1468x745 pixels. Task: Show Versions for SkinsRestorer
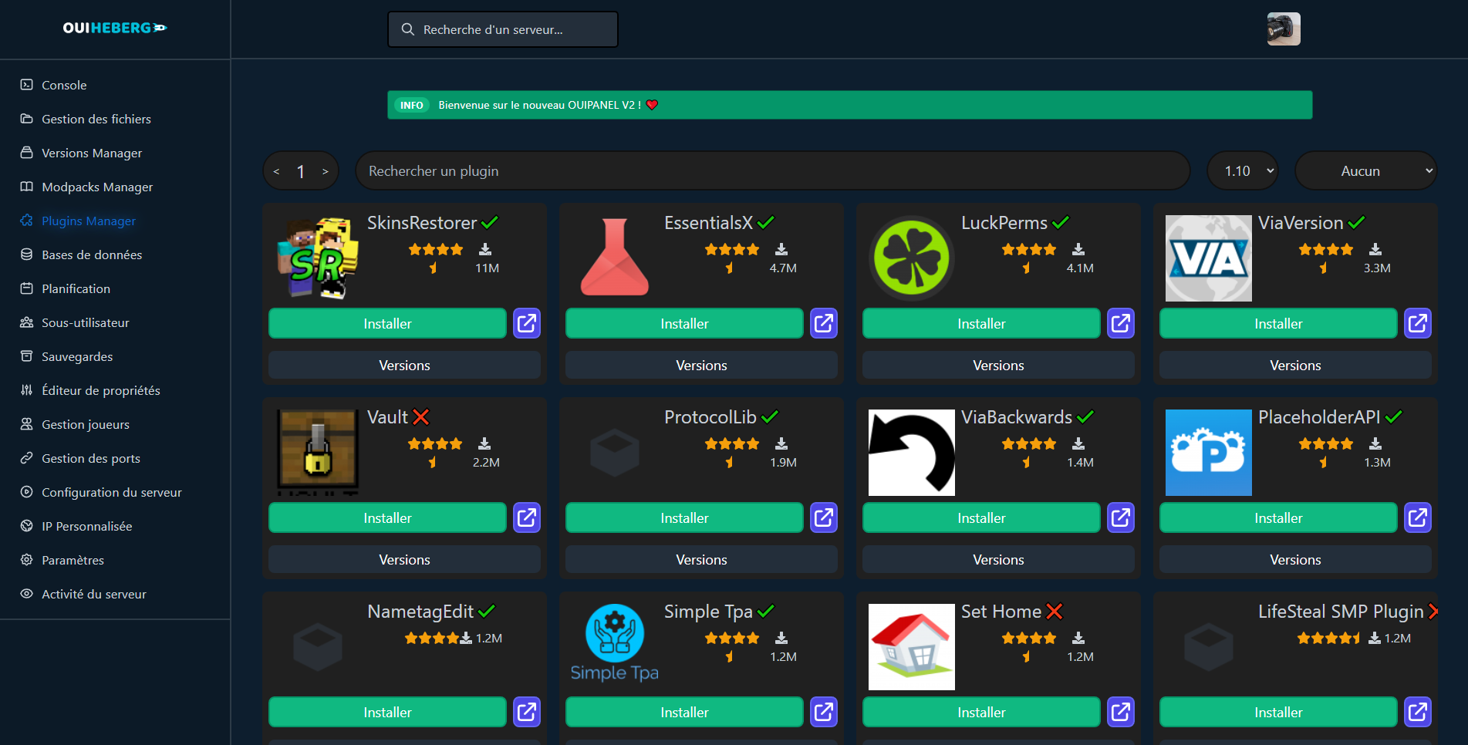click(404, 365)
